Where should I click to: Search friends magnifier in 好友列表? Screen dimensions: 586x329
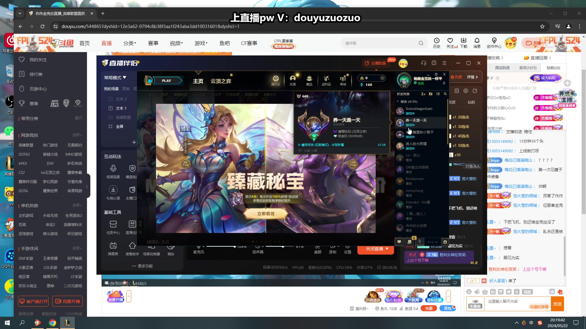tap(445, 94)
